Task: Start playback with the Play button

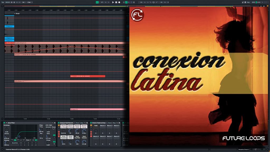Action: click(113, 2)
